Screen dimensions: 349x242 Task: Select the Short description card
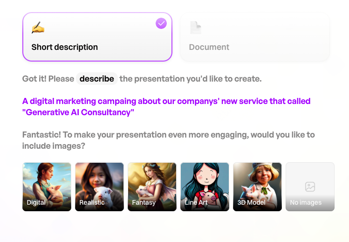click(x=97, y=37)
